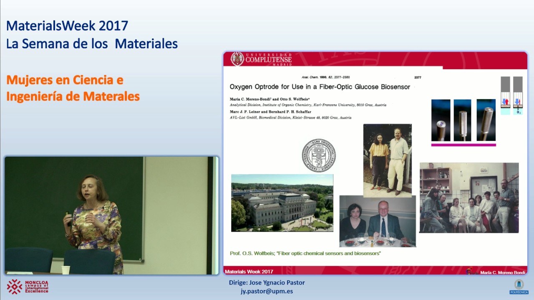Click the speaker video thumbnail
The height and width of the screenshot is (300, 534).
pyautogui.click(x=111, y=215)
